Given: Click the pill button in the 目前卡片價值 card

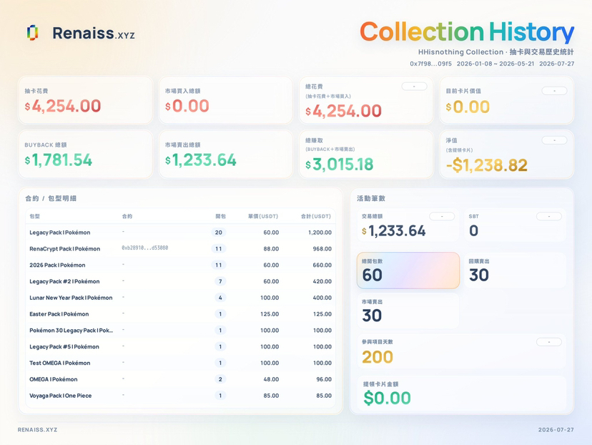Looking at the screenshot, I should pyautogui.click(x=554, y=91).
